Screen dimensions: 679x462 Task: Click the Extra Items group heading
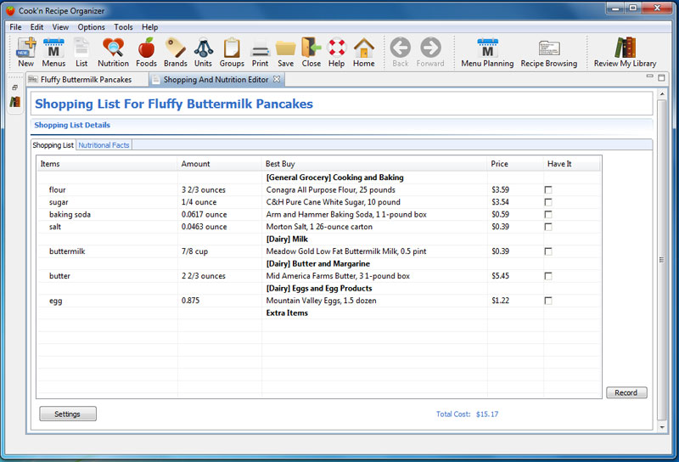[x=287, y=313]
